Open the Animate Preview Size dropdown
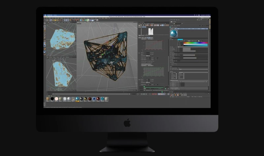The image size is (264, 156). pyautogui.click(x=193, y=69)
